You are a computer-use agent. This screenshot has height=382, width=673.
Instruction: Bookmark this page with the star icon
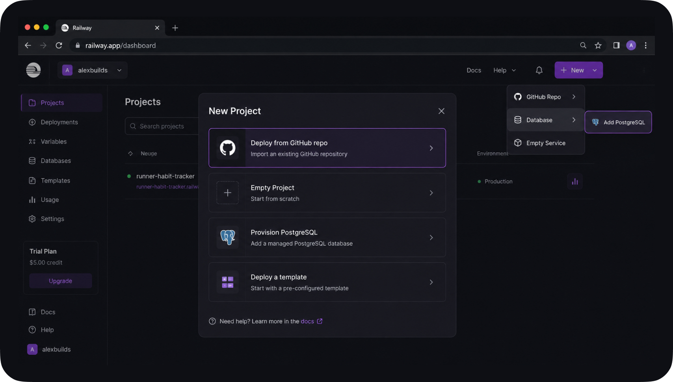click(598, 45)
